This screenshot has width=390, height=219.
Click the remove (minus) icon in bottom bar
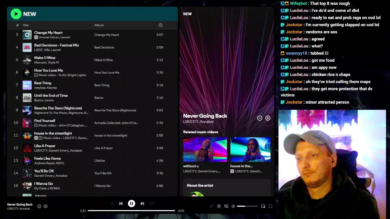(x=39, y=206)
